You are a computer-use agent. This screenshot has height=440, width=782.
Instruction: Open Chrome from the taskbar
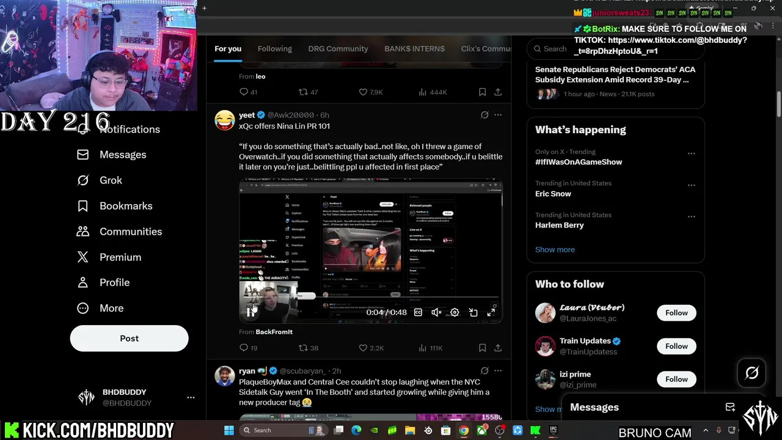[464, 430]
